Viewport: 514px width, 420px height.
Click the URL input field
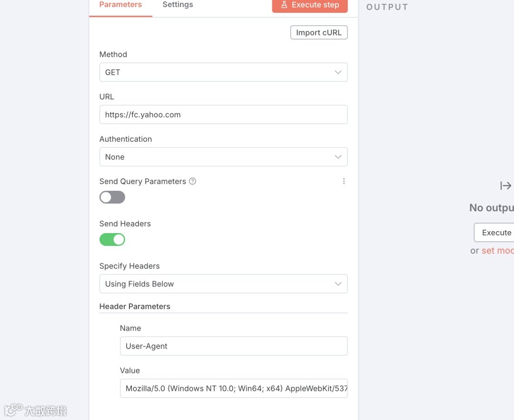[223, 115]
